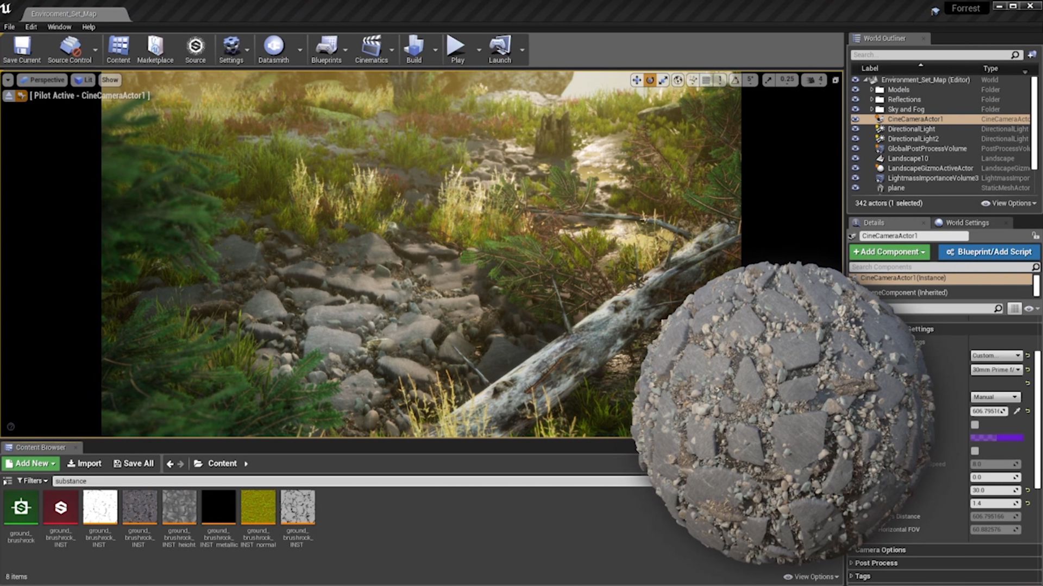The height and width of the screenshot is (586, 1043).
Task: Click the Build toolbar icon
Action: [x=414, y=47]
